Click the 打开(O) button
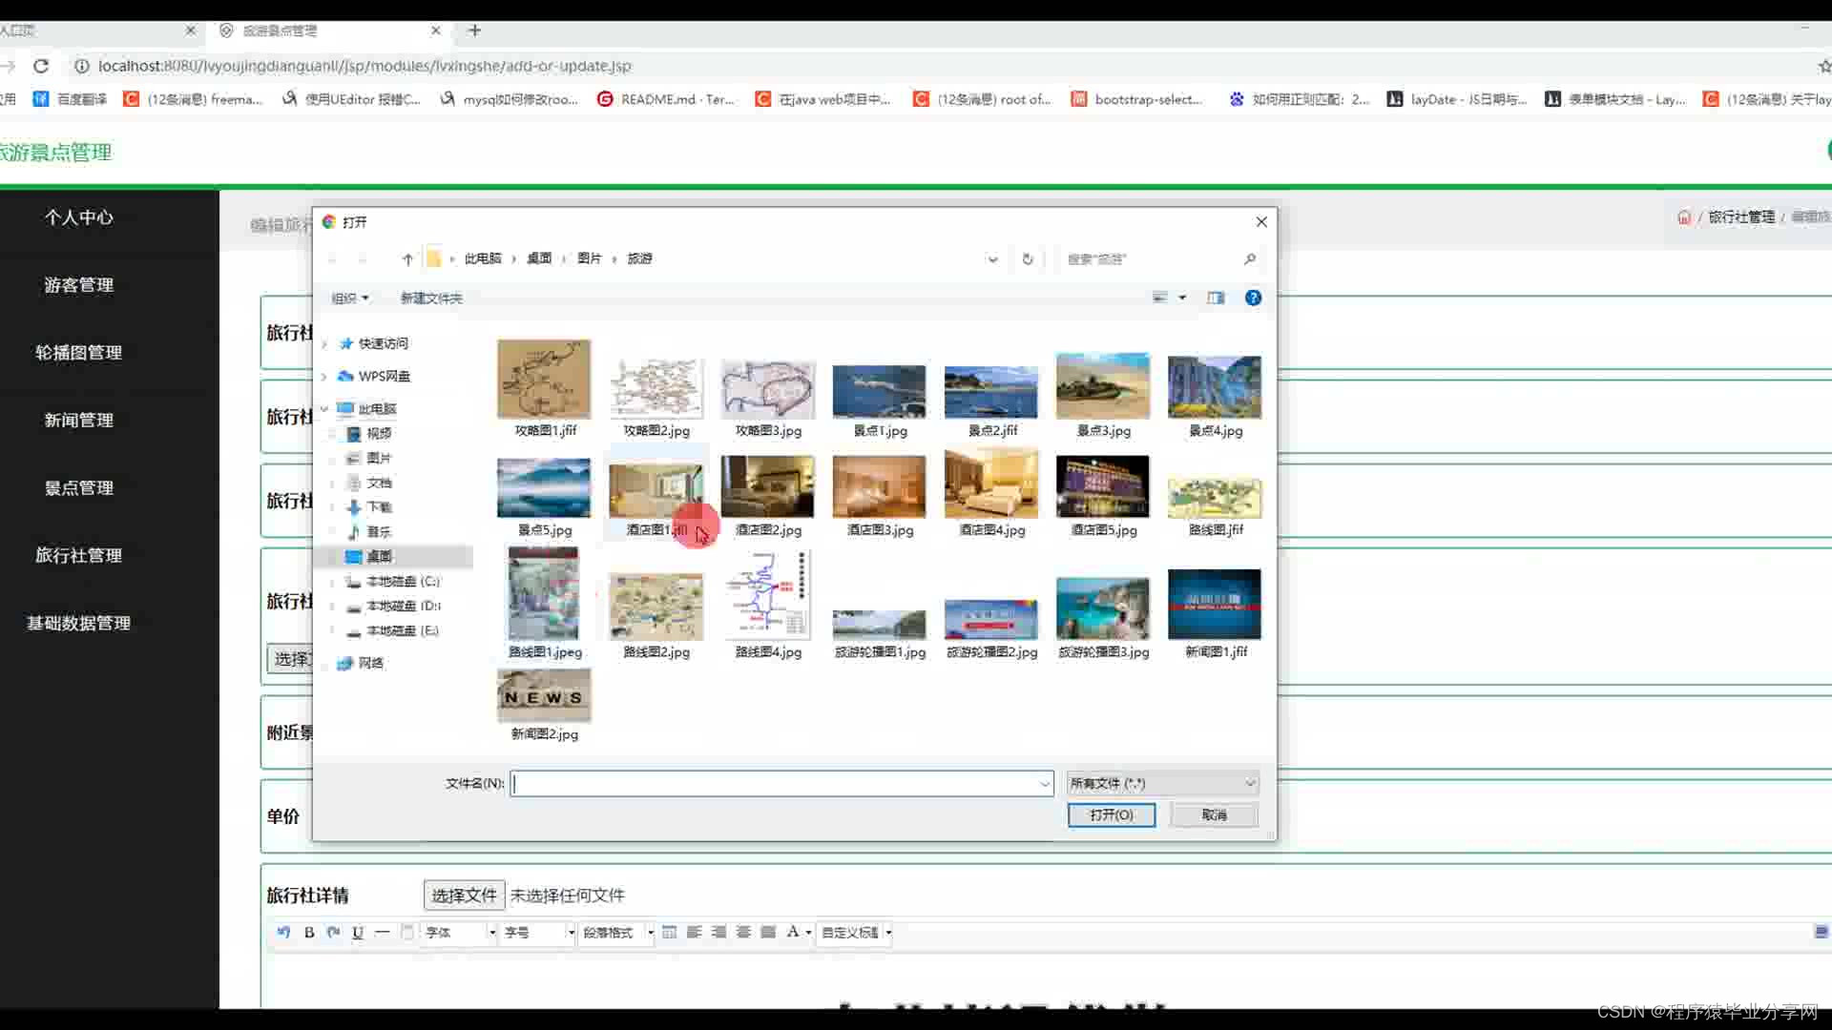The width and height of the screenshot is (1832, 1030). click(x=1111, y=814)
